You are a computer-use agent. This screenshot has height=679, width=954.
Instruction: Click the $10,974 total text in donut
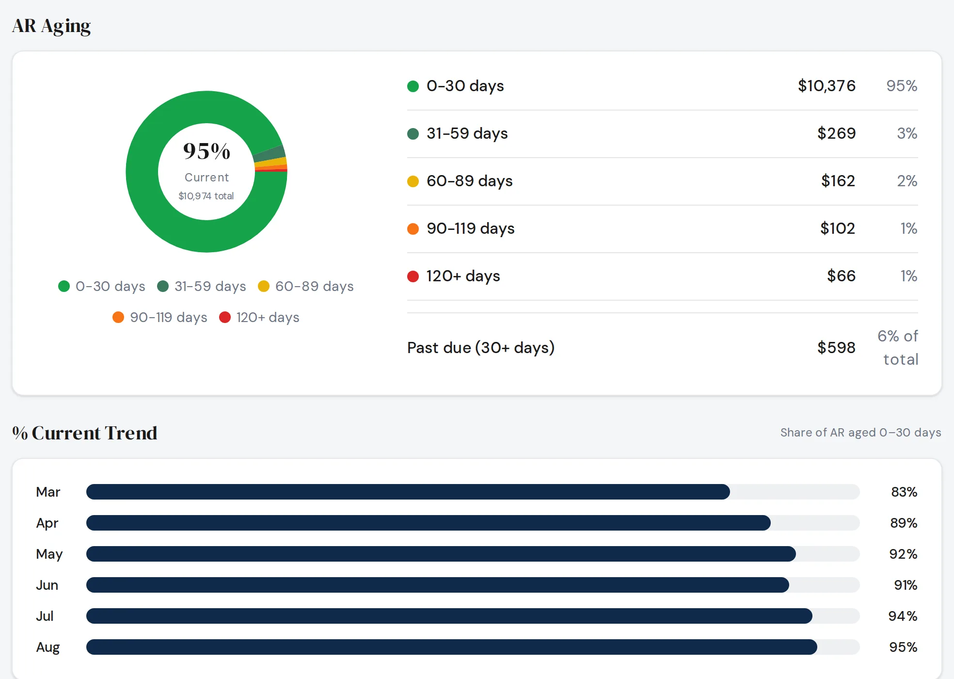tap(206, 196)
